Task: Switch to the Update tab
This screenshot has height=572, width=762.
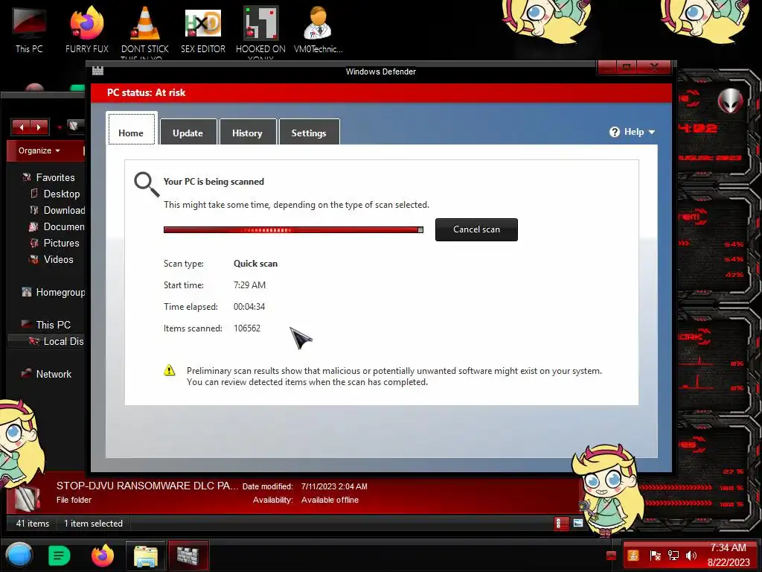Action: pos(188,132)
